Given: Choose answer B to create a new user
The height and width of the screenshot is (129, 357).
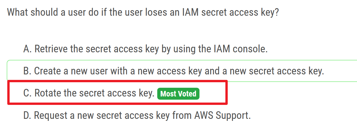Looking at the screenshot, I should click(174, 71).
